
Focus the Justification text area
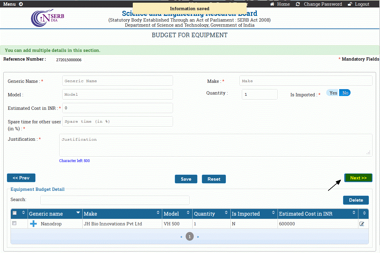click(x=216, y=145)
